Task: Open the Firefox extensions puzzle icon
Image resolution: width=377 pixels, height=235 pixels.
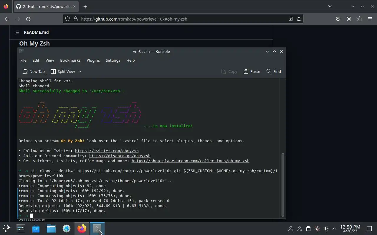Action: click(359, 19)
